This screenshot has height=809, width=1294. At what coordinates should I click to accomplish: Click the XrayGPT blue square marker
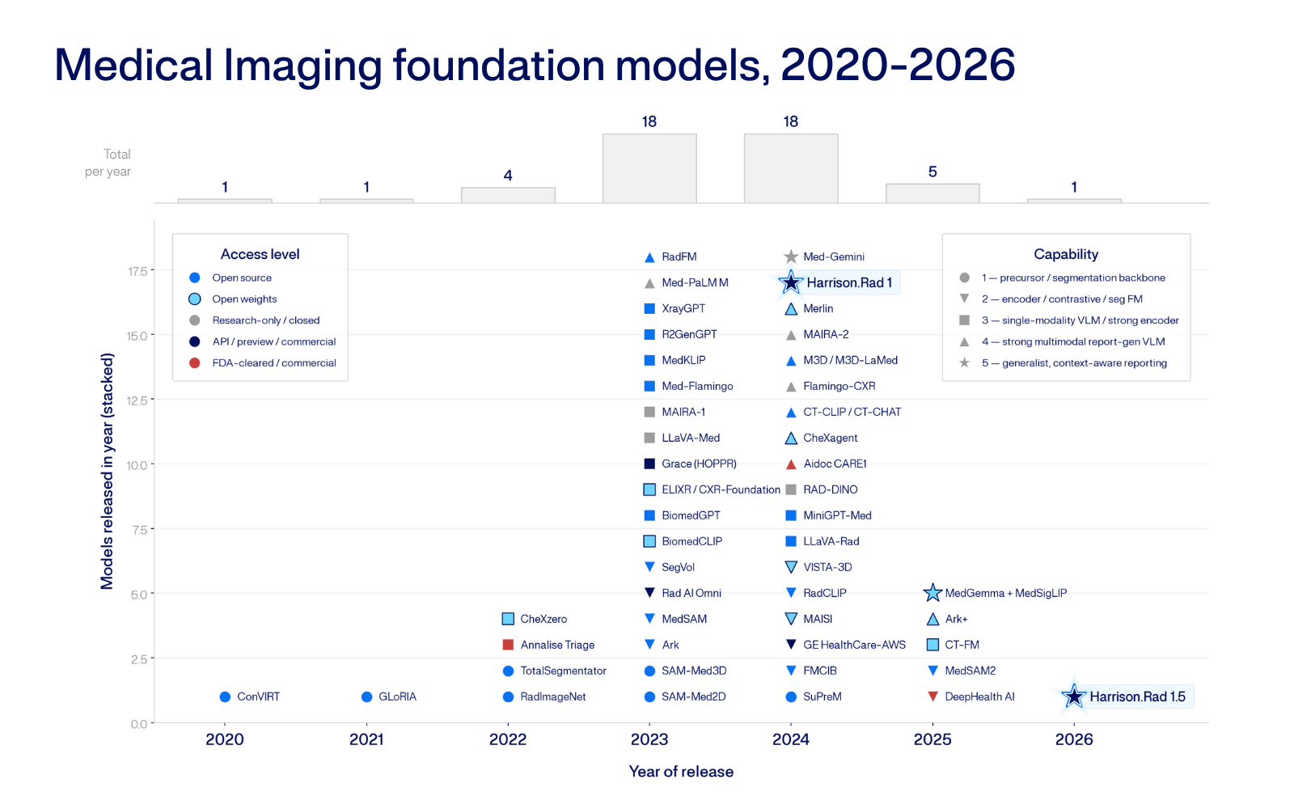pos(649,308)
